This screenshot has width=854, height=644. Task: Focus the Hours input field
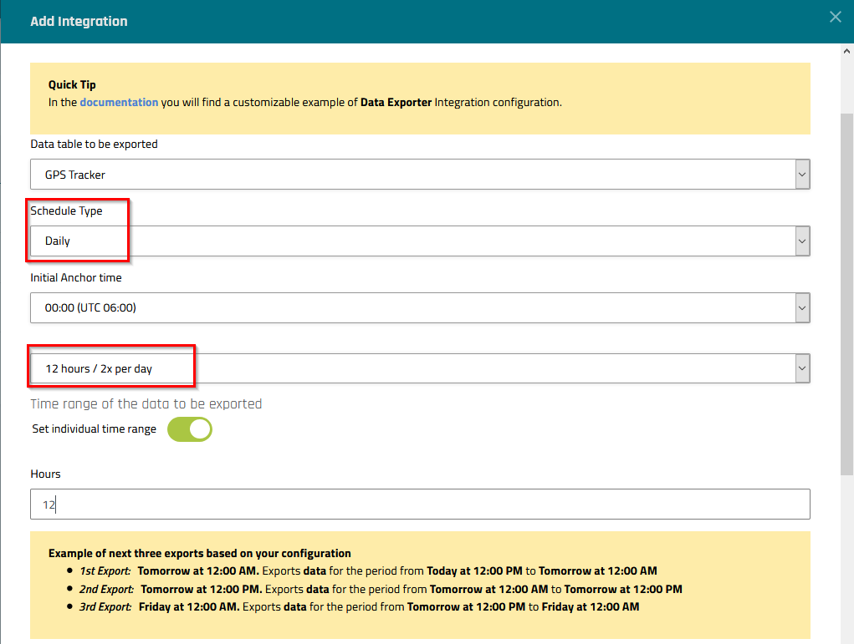(x=420, y=505)
